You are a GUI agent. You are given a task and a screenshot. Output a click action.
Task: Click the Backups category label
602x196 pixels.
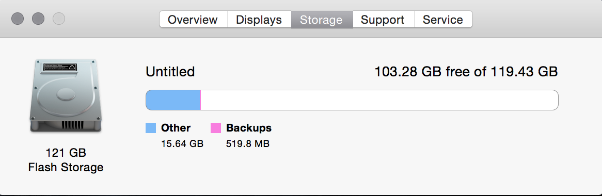[x=249, y=128]
